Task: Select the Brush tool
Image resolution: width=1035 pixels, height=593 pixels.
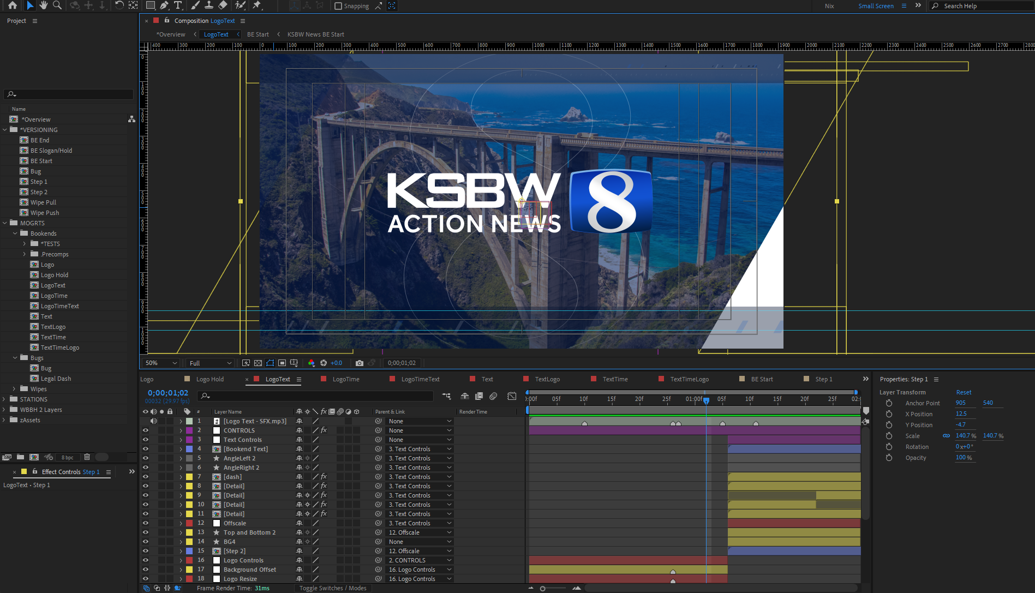Action: pos(195,5)
